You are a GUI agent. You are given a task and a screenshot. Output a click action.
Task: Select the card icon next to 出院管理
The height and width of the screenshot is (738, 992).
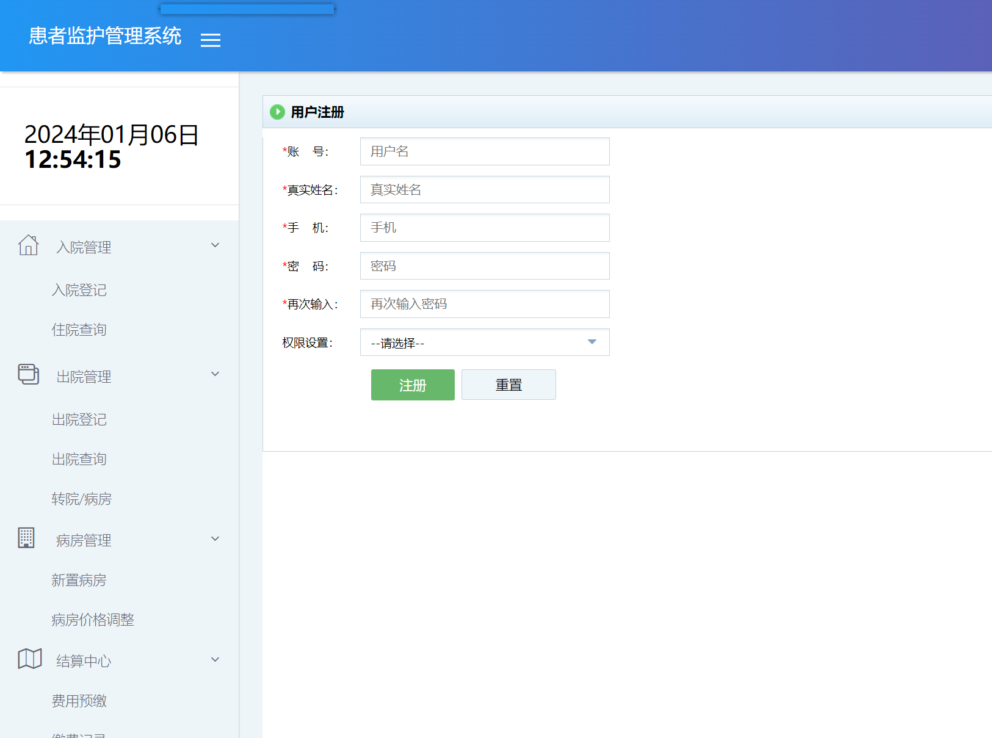[28, 375]
